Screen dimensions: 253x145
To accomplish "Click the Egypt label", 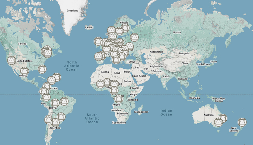I will pos(127,72).
